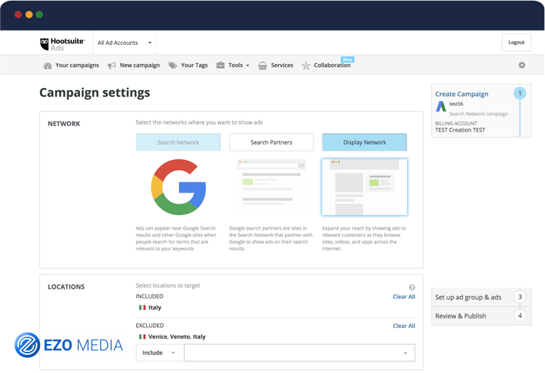The width and height of the screenshot is (545, 373).
Task: Click the Beta badge above Collaboration
Action: point(348,60)
